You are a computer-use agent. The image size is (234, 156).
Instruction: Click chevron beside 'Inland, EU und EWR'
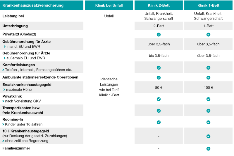pos(4,47)
